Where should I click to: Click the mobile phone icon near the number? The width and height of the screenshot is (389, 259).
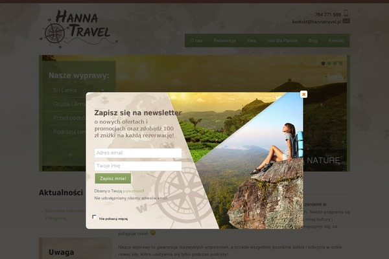click(x=346, y=13)
